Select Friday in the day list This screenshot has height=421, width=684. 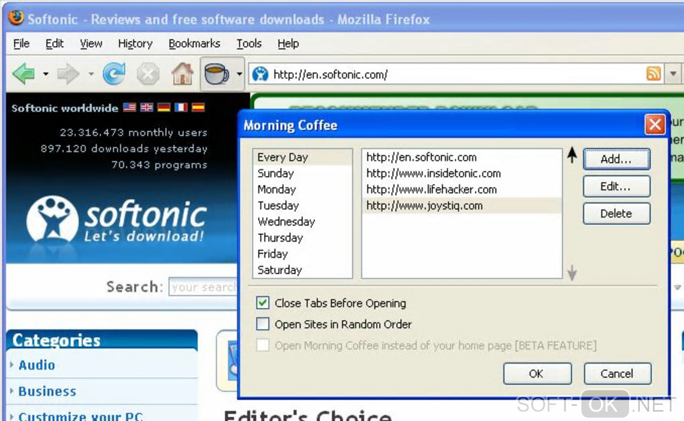coord(302,254)
